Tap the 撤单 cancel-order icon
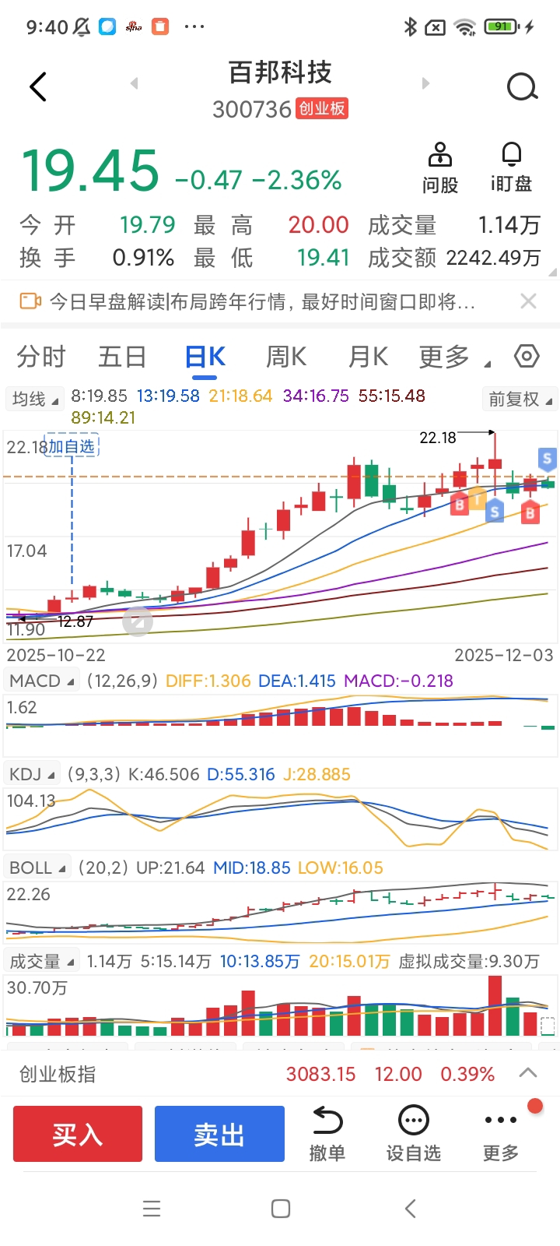This screenshot has width=560, height=1246. 327,1134
